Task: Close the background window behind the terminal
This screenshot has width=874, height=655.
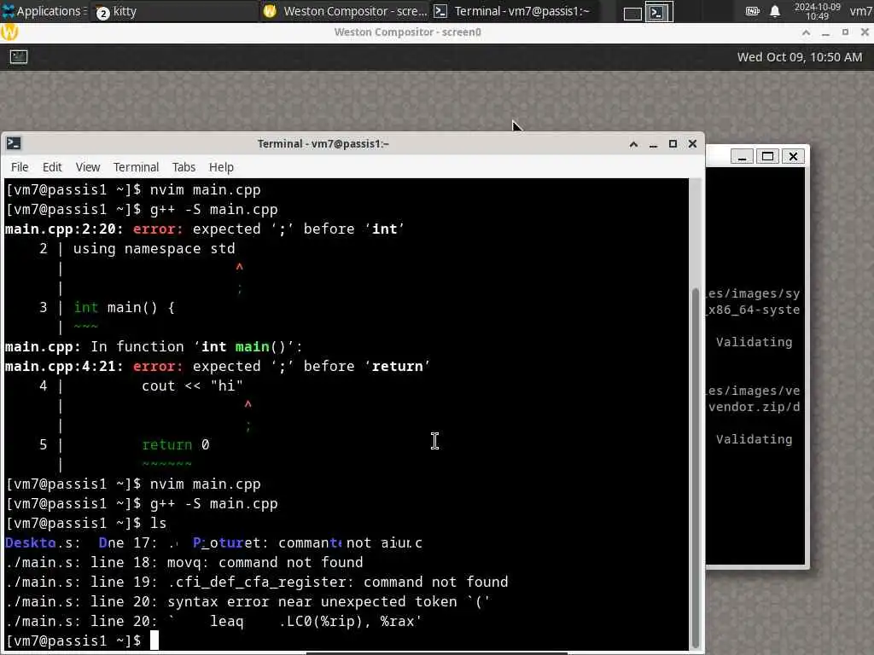Action: [793, 157]
